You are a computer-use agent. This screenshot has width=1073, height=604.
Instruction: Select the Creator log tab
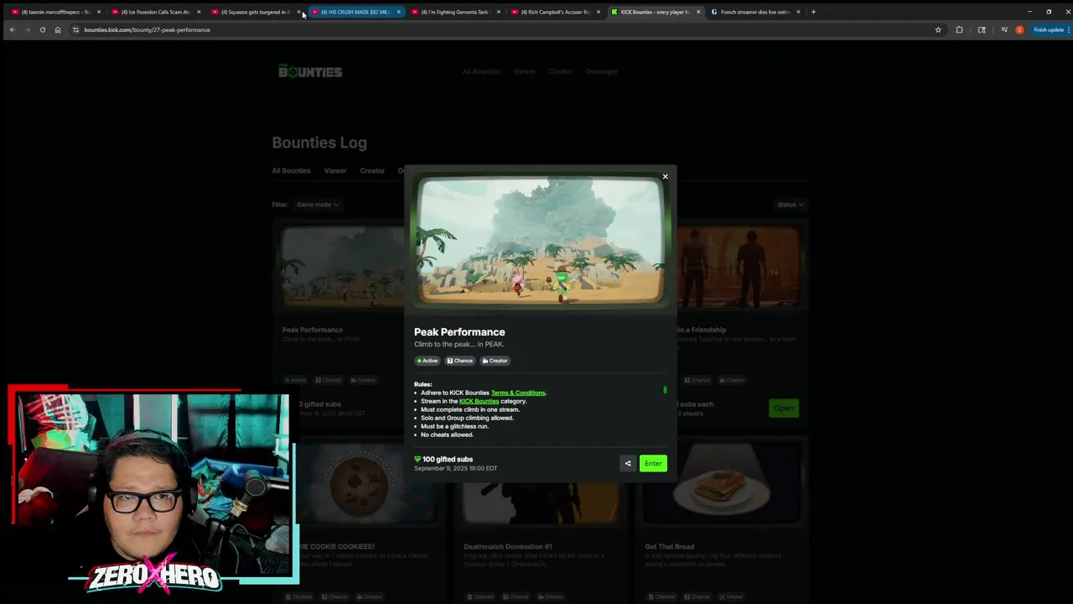[372, 171]
